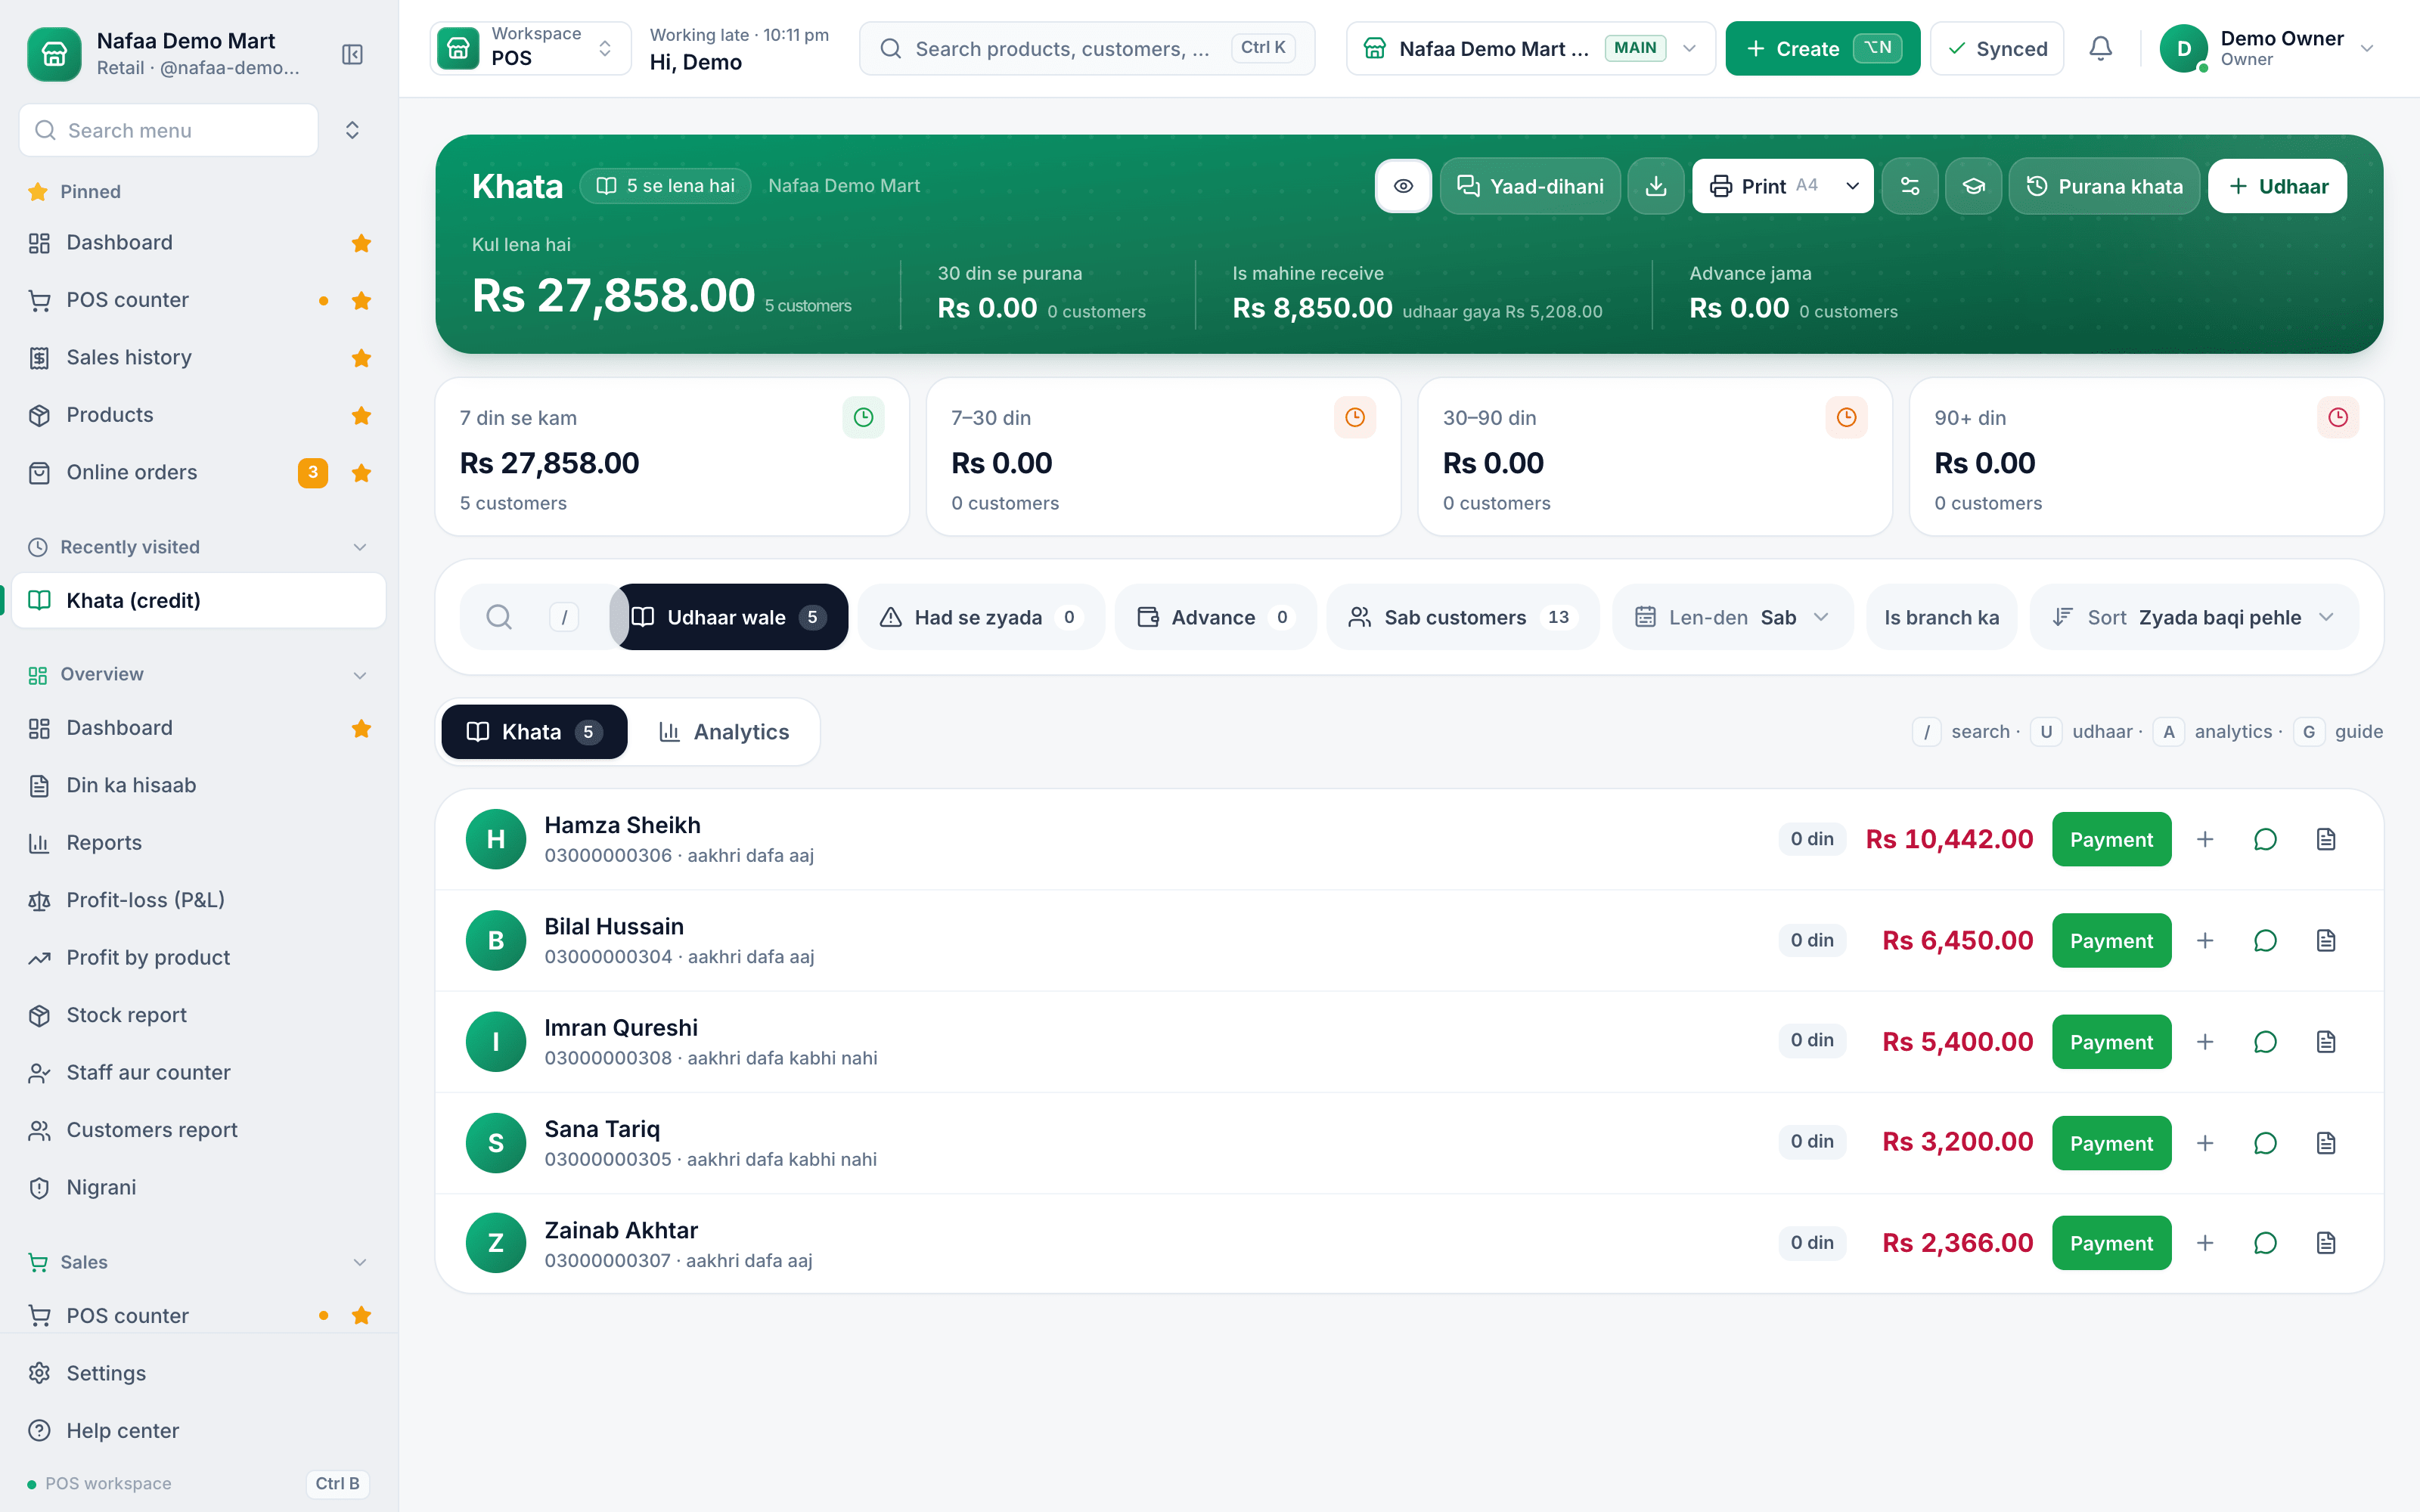This screenshot has width=2420, height=1512.
Task: Filter by Advance customers
Action: pyautogui.click(x=1215, y=617)
